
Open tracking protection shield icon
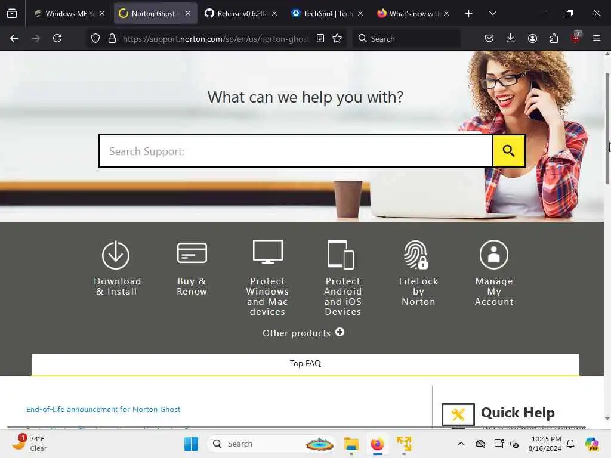[95, 38]
